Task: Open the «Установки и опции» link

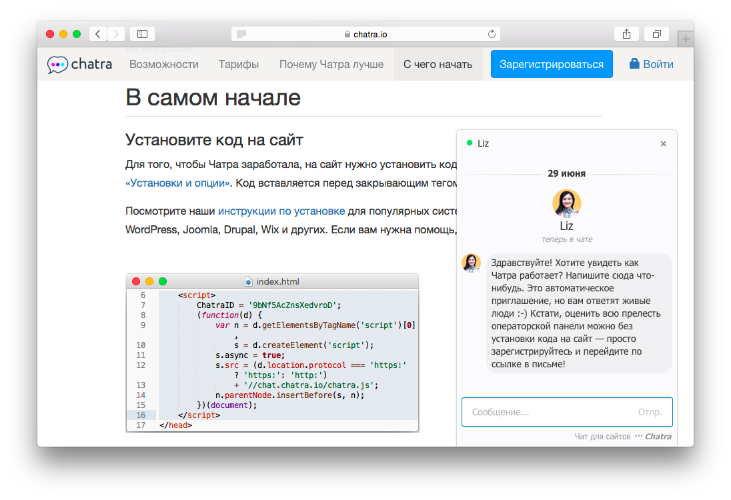Action: coord(178,183)
